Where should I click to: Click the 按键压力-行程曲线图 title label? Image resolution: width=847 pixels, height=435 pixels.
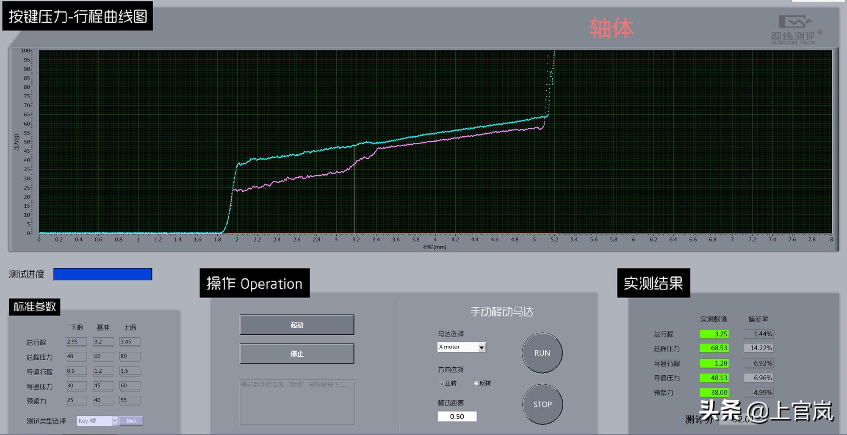78,16
